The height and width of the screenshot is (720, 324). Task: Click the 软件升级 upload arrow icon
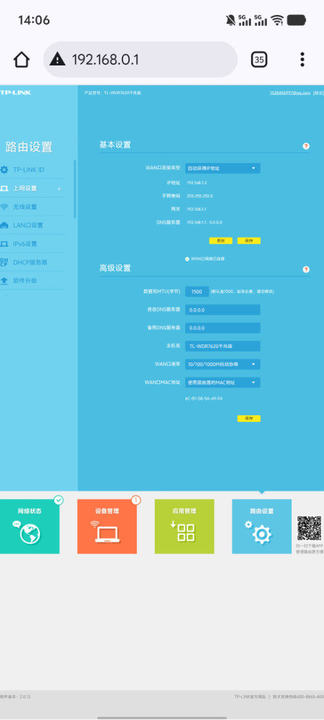pyautogui.click(x=4, y=281)
